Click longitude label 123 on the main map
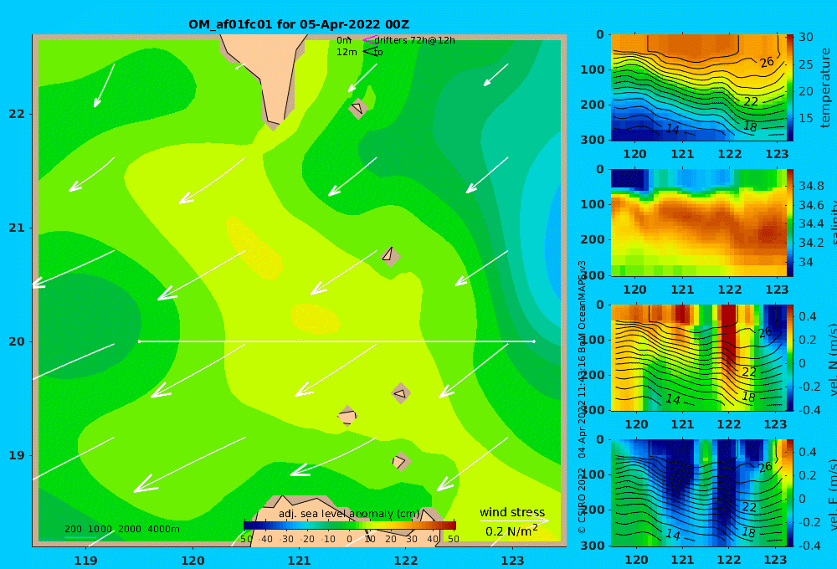This screenshot has height=569, width=837. point(512,561)
